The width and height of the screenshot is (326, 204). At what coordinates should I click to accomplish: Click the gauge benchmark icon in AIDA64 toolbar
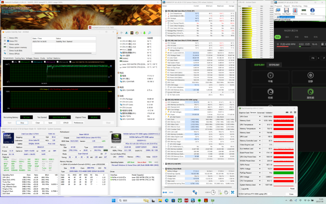[x=137, y=33]
